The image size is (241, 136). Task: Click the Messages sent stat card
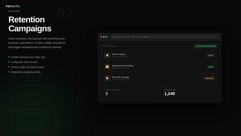pos(189,92)
